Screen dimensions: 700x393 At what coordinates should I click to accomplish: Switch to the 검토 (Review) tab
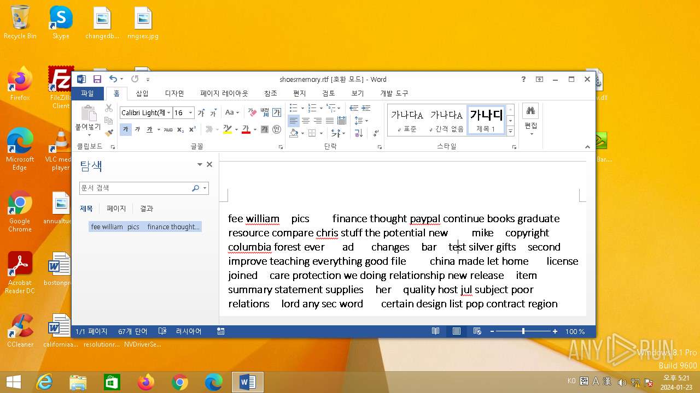click(329, 93)
